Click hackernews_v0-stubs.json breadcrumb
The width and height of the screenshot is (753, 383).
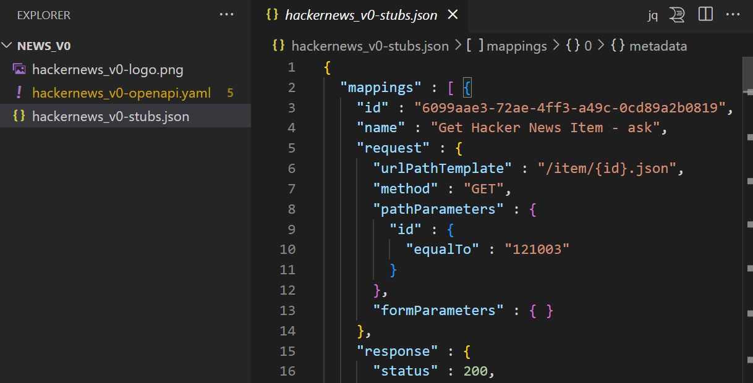pyautogui.click(x=370, y=46)
